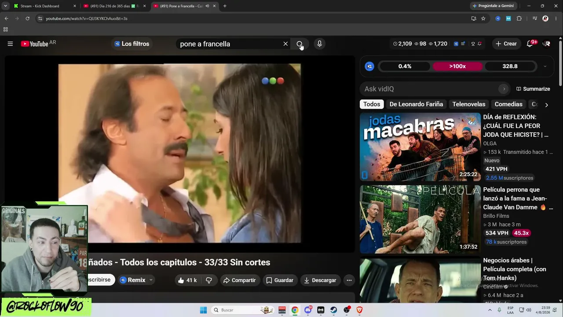Viewport: 563px width, 317px height.
Task: Click the Crear button
Action: pos(506,44)
